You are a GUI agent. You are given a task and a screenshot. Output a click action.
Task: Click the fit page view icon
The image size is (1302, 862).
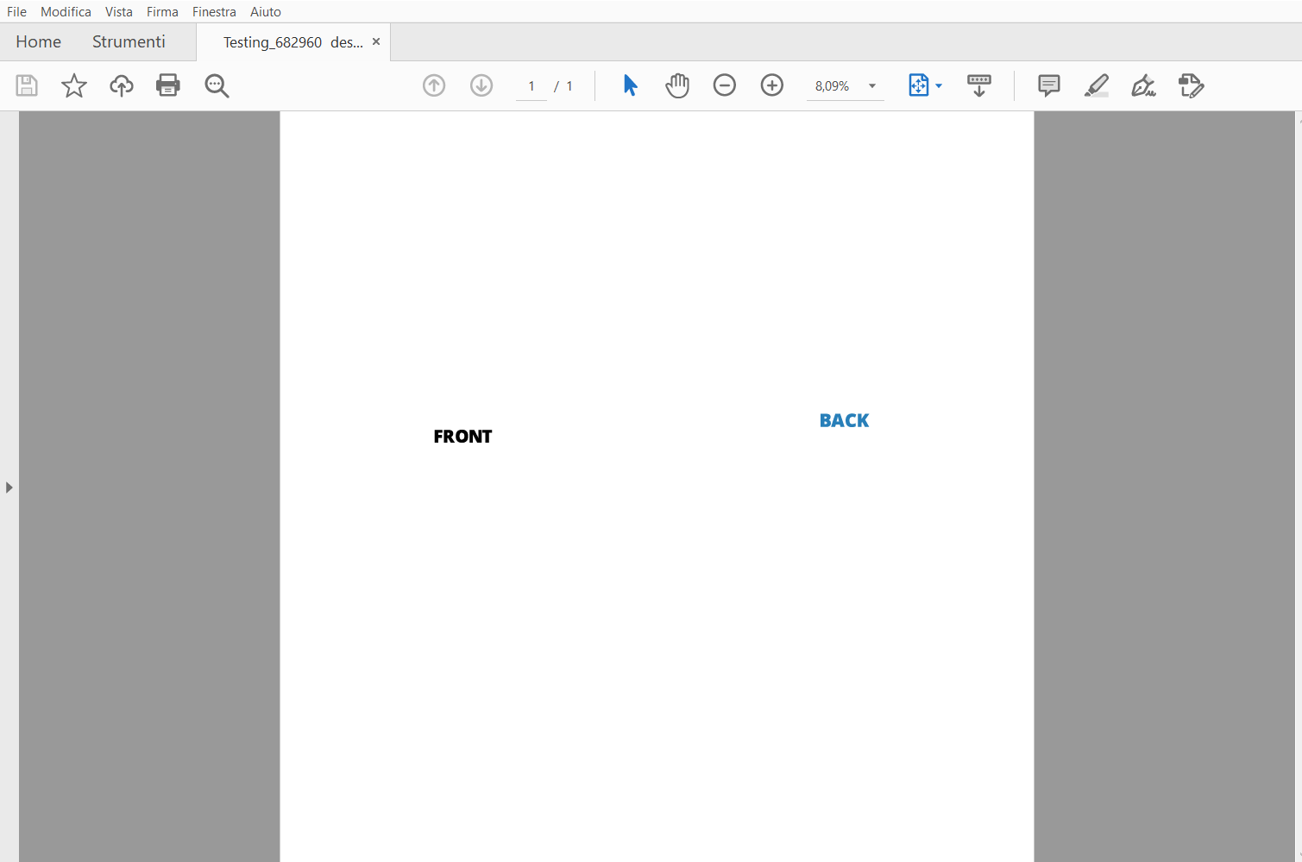918,85
